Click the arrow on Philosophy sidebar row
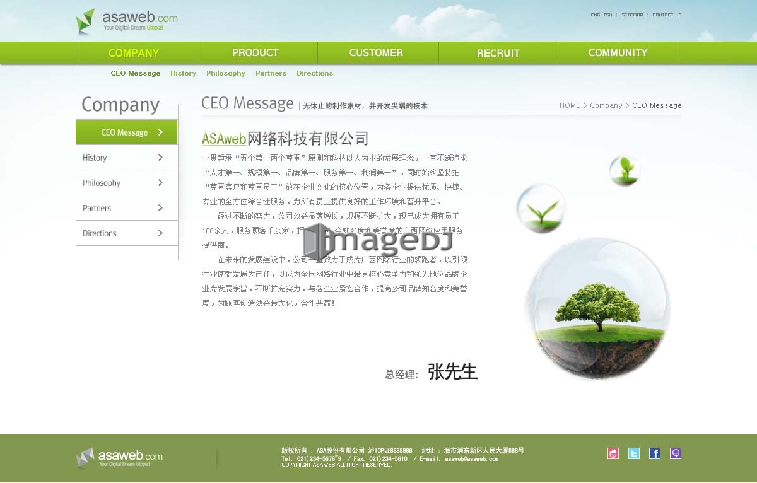This screenshot has height=483, width=757. pyautogui.click(x=160, y=183)
